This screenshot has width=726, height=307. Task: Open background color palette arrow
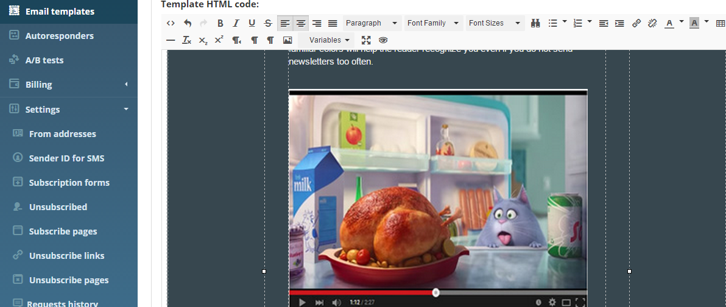pos(707,21)
